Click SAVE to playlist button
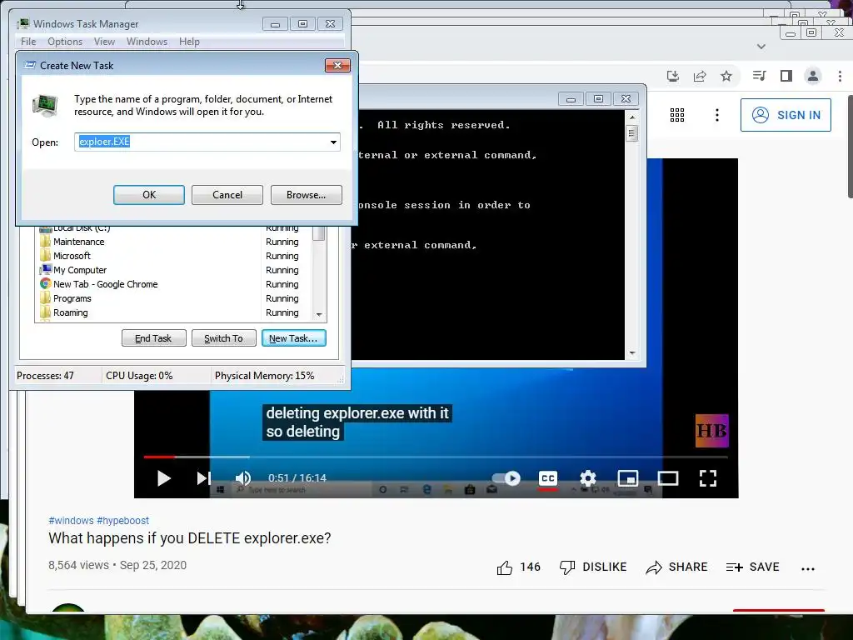 [752, 567]
